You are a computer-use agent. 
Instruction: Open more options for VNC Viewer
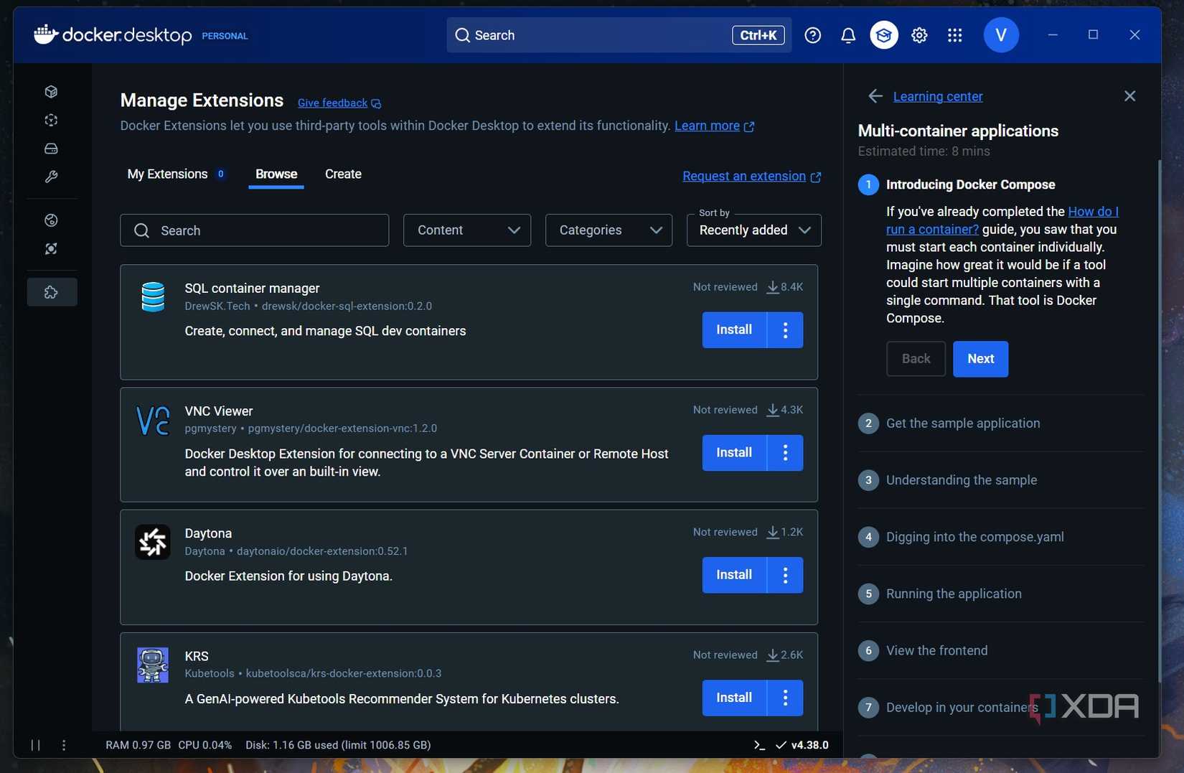pos(785,453)
